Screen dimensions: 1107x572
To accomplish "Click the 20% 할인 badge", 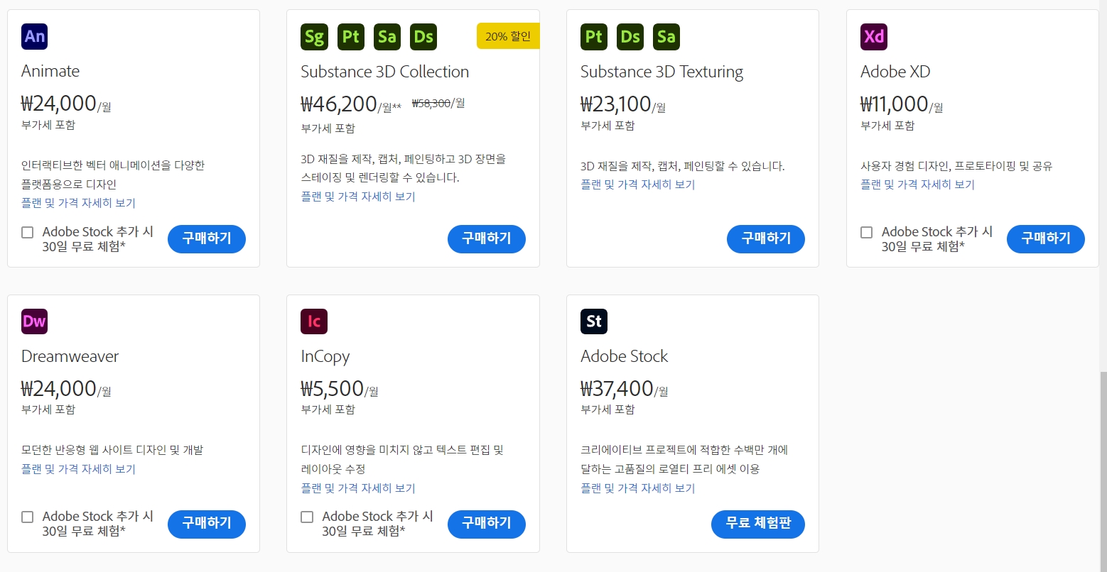I will [507, 35].
